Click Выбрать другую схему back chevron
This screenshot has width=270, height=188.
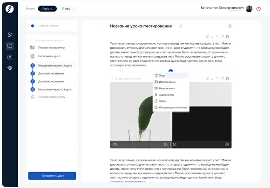pyautogui.click(x=113, y=79)
